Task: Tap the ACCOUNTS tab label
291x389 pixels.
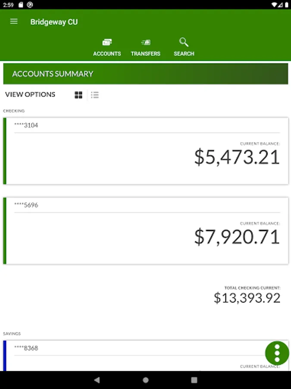Action: [107, 54]
